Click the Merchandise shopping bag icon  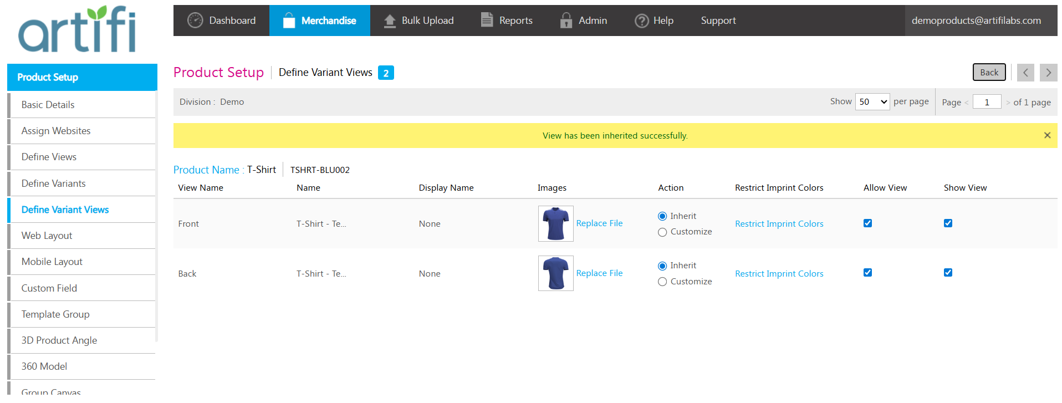point(289,21)
